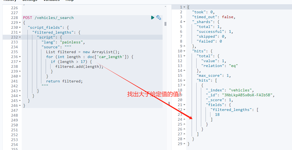Fold the if statement at line 237
292x150 pixels.
coord(20,62)
